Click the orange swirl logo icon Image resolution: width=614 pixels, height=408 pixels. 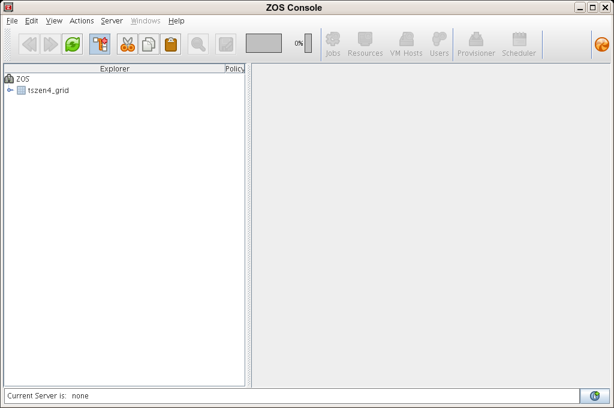(601, 44)
